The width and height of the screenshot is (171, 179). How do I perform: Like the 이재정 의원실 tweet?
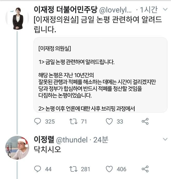click(x=110, y=121)
